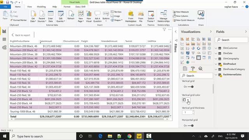The width and height of the screenshot is (249, 140).
Task: Select the Line chart visualization
Action: pos(182,44)
